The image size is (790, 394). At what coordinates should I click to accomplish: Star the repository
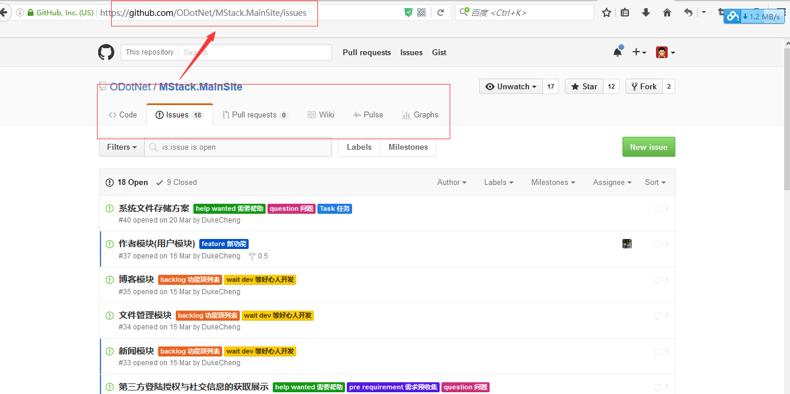coord(584,86)
